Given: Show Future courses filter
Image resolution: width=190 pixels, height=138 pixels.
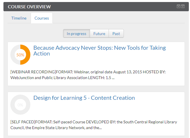Looking at the screenshot, I should [99, 34].
